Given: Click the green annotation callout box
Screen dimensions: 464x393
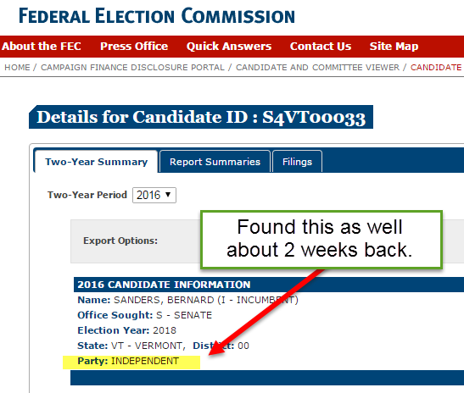Looking at the screenshot, I should (x=321, y=240).
